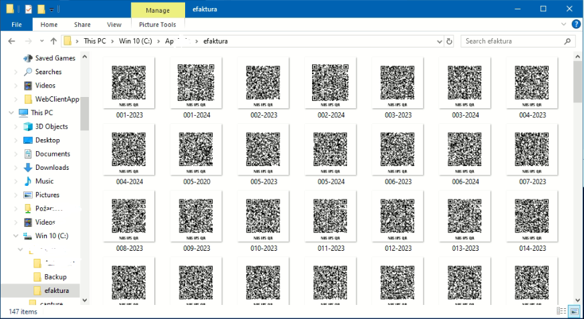584x319 pixels.
Task: Open the View ribbon tab
Action: pyautogui.click(x=114, y=25)
